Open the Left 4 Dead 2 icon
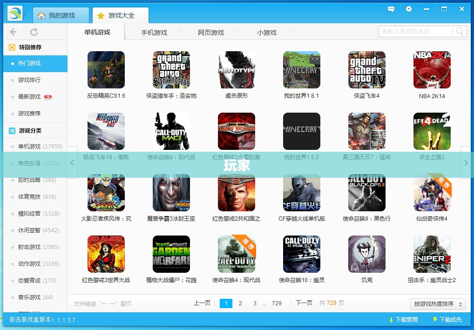The height and width of the screenshot is (330, 474). click(x=432, y=131)
